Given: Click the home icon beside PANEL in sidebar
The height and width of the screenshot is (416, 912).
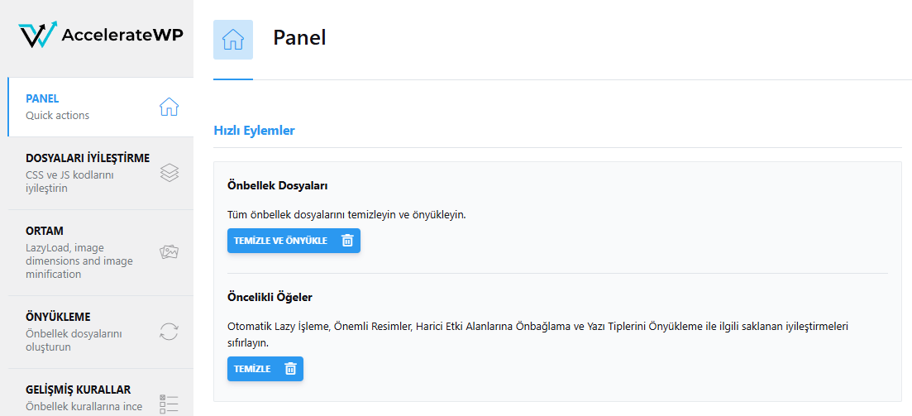Looking at the screenshot, I should pos(169,107).
